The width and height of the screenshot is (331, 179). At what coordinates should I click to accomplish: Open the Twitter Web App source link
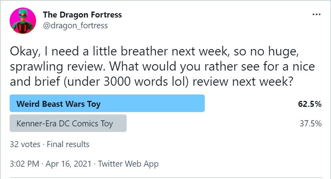(128, 164)
